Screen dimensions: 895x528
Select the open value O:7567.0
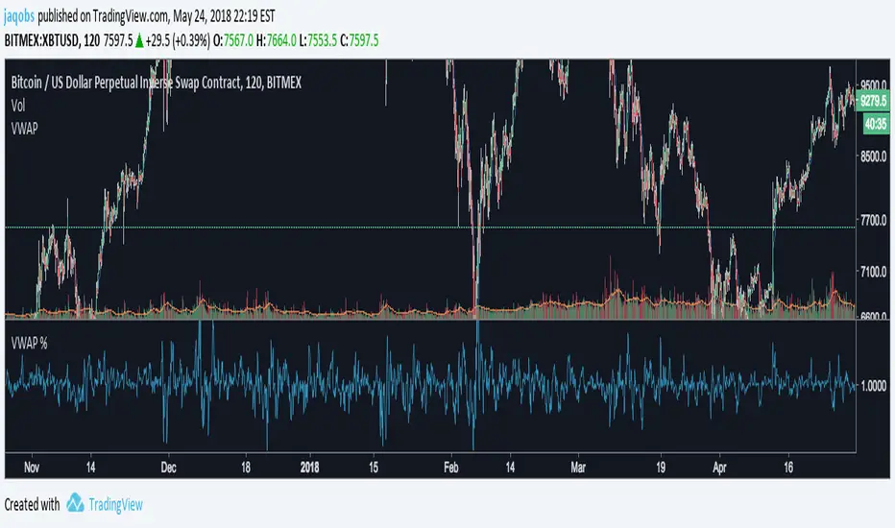pyautogui.click(x=233, y=40)
